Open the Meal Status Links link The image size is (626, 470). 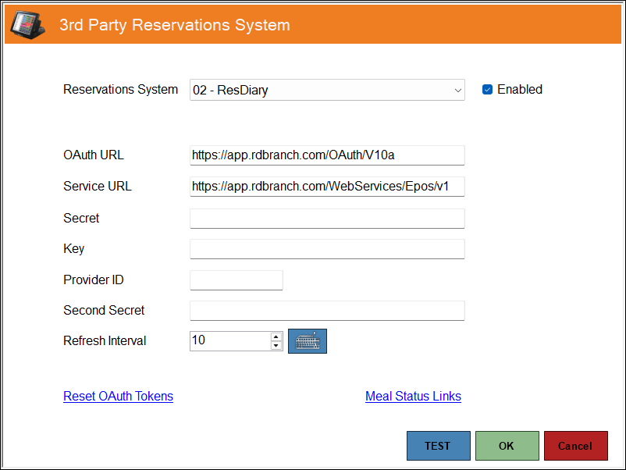point(413,396)
